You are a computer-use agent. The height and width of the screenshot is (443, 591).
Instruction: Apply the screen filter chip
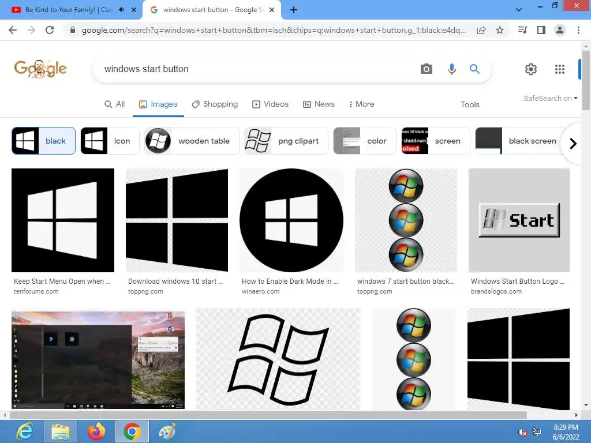tap(436, 141)
